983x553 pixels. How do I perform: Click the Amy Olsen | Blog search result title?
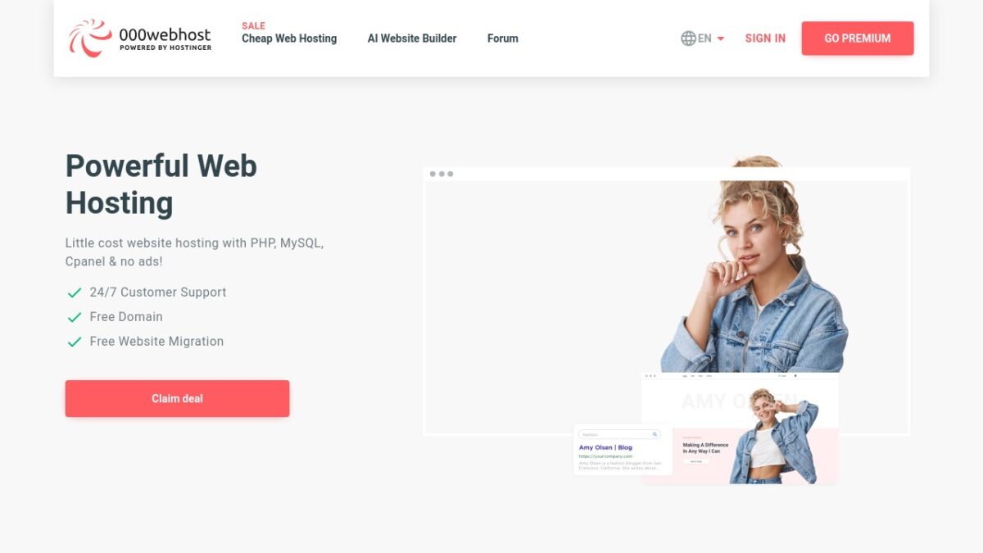(605, 447)
